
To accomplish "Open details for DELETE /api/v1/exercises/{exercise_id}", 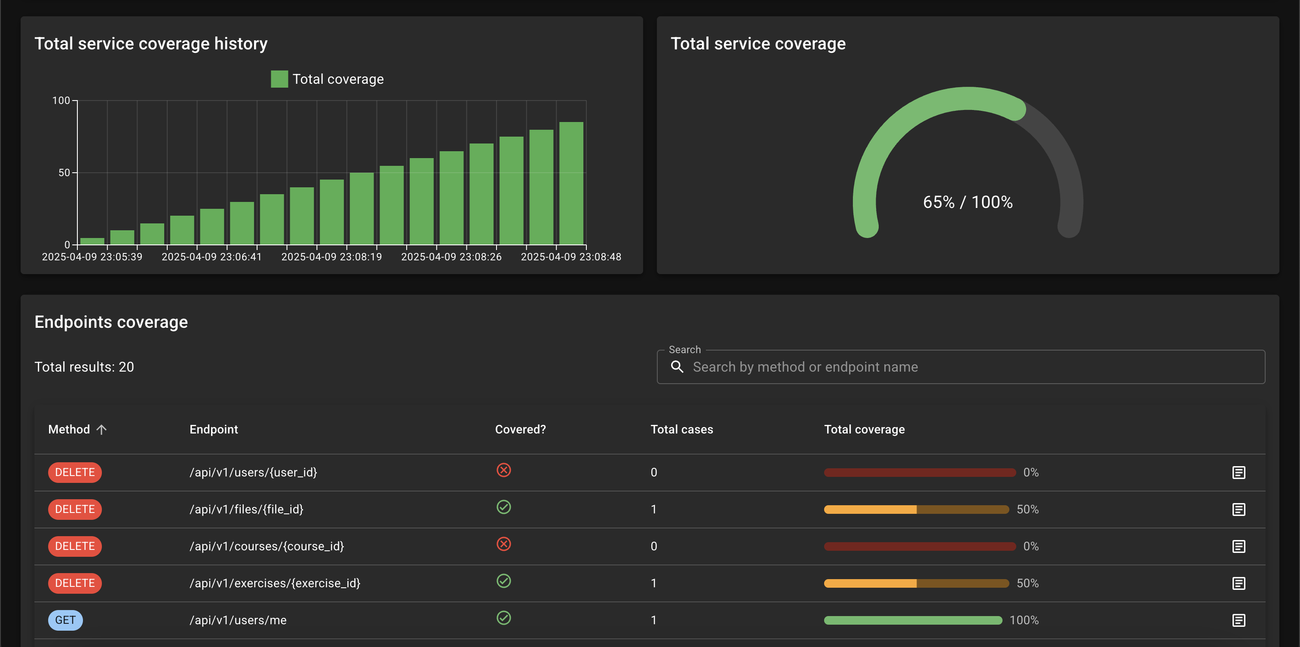I will coord(1239,583).
